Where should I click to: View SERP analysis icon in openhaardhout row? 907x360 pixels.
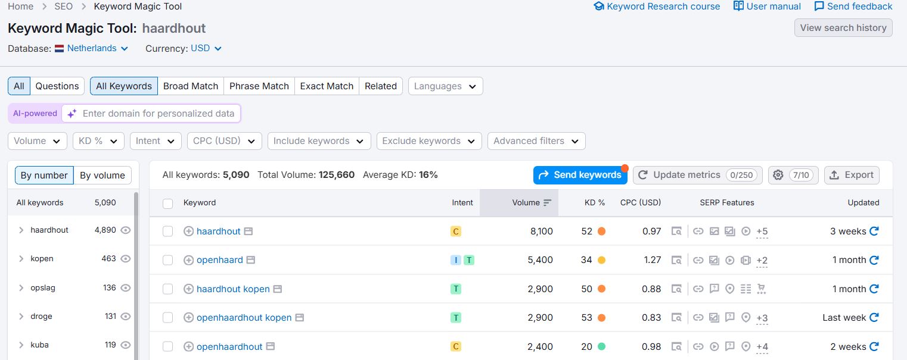click(676, 346)
